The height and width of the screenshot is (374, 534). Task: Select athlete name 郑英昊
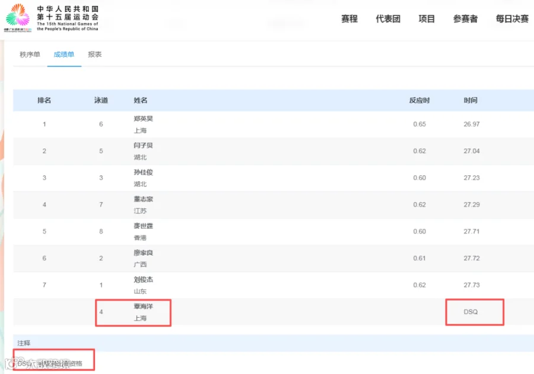pos(144,119)
